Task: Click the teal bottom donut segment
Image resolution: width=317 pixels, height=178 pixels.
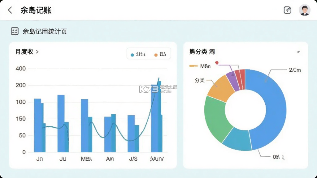Action: [x=238, y=140]
